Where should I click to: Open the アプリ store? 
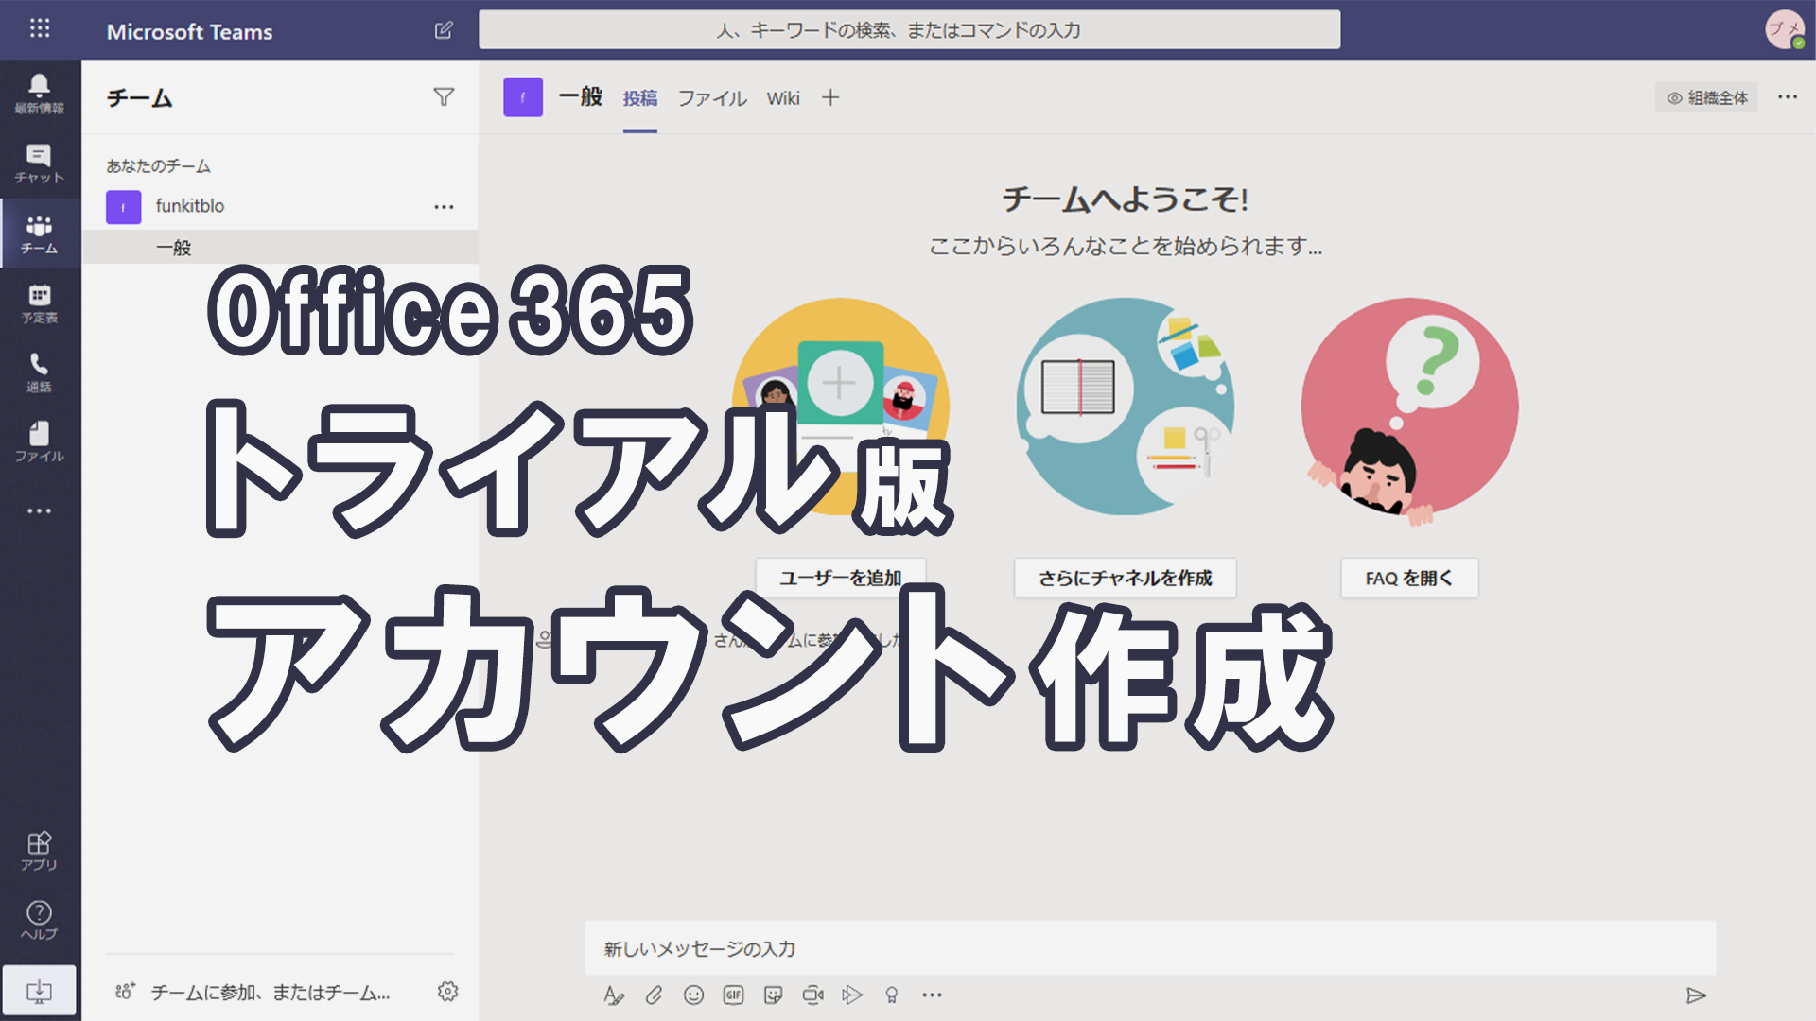click(40, 851)
